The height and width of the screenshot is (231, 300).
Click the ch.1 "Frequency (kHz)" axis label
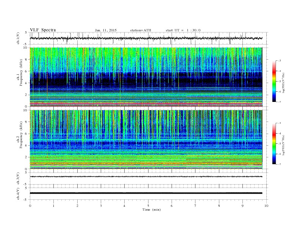(x=21, y=72)
